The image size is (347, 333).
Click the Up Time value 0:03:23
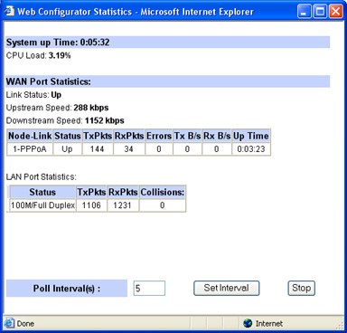point(251,149)
